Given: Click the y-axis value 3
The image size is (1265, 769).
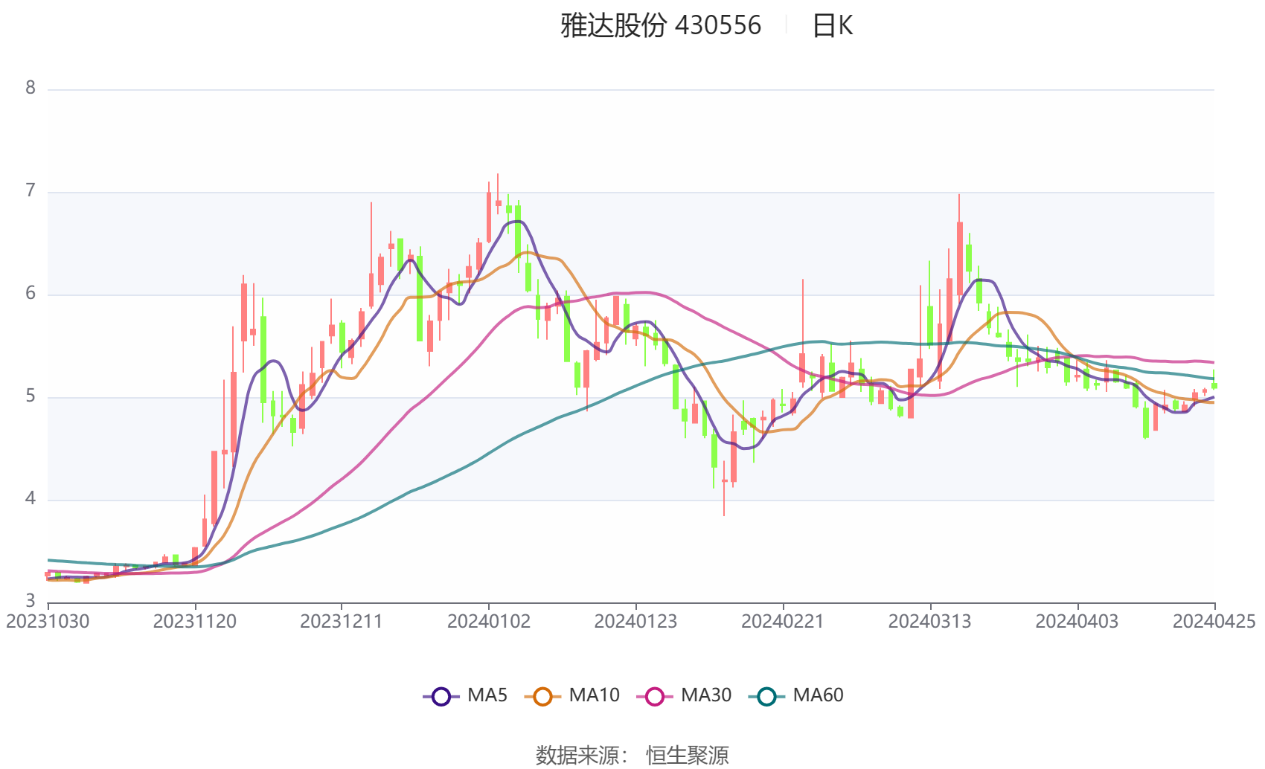Looking at the screenshot, I should pos(30,601).
